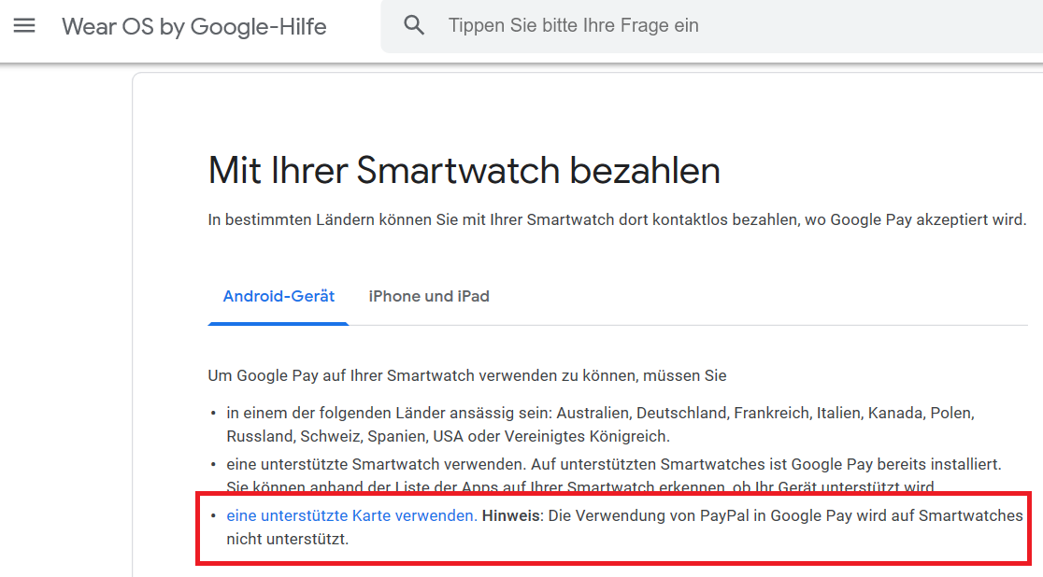Switch to the iPhone und iPad tab

pos(429,297)
